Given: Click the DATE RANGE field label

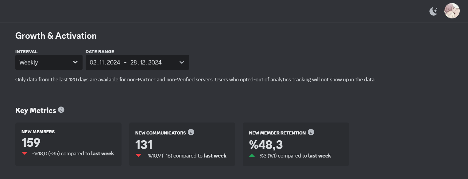Looking at the screenshot, I should point(100,52).
